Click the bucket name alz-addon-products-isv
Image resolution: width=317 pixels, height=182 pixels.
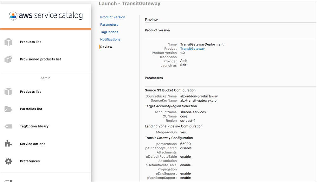(x=199, y=96)
